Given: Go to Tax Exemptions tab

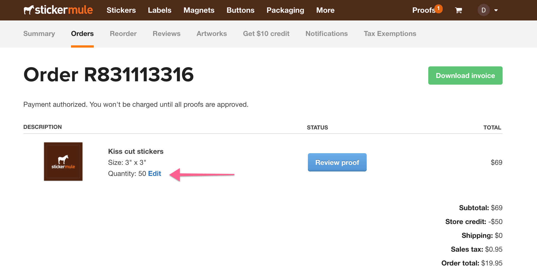Looking at the screenshot, I should (x=390, y=34).
